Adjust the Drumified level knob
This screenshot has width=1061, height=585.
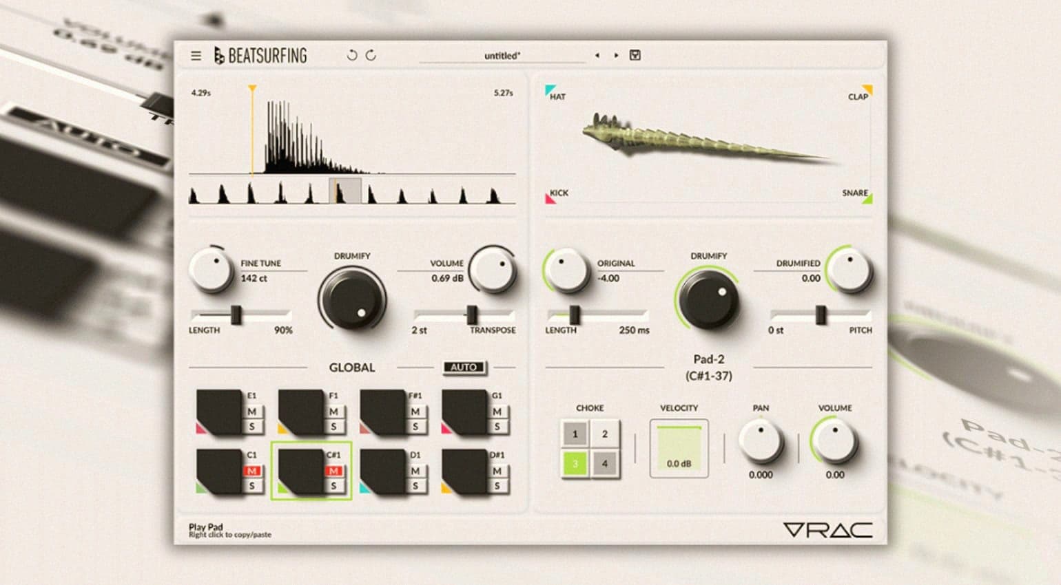pyautogui.click(x=849, y=270)
